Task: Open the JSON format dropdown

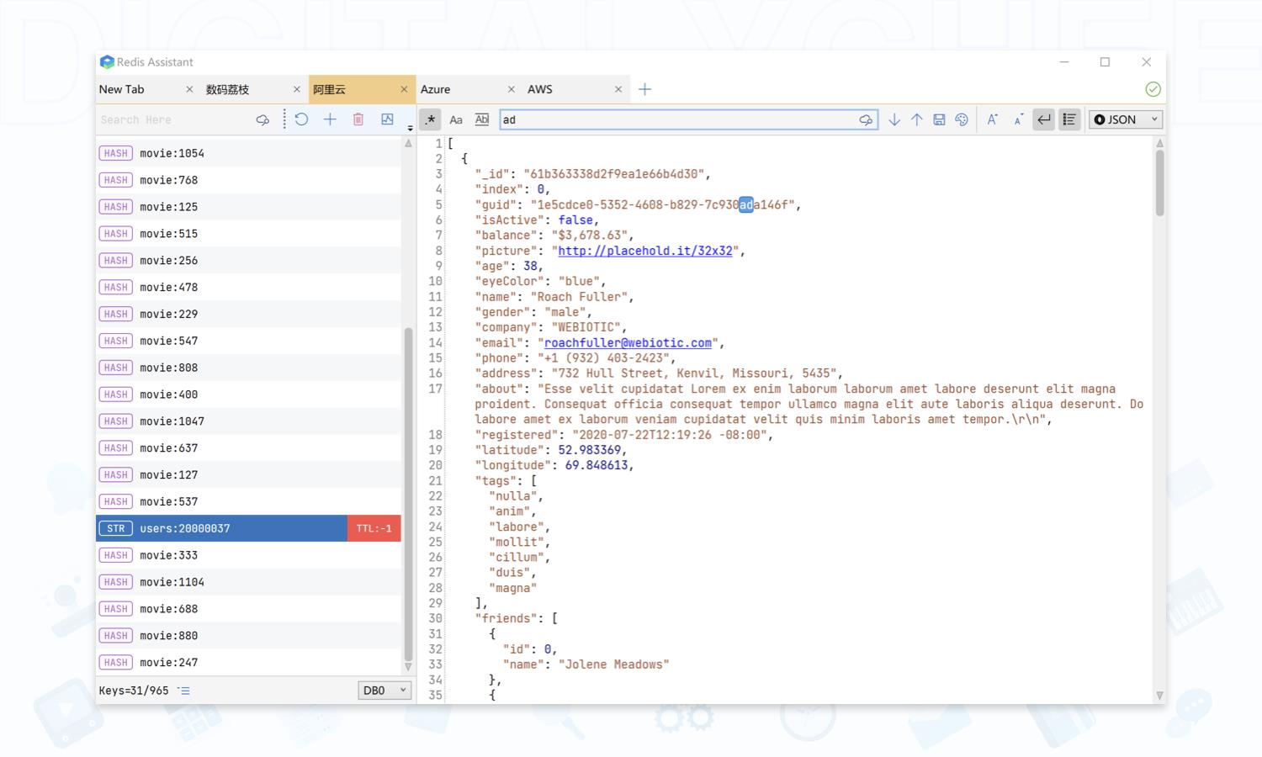Action: coord(1126,119)
